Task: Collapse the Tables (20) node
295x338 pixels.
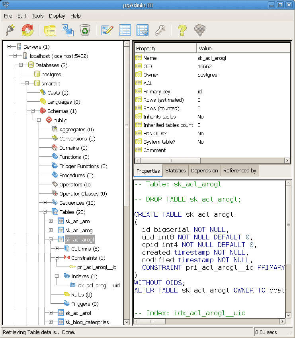Action: click(x=45, y=211)
